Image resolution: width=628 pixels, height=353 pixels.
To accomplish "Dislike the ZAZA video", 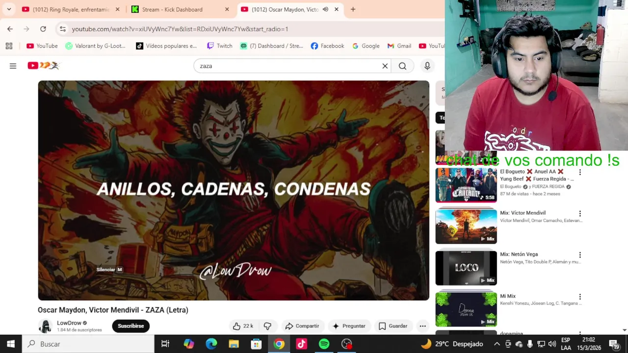I will (267, 326).
